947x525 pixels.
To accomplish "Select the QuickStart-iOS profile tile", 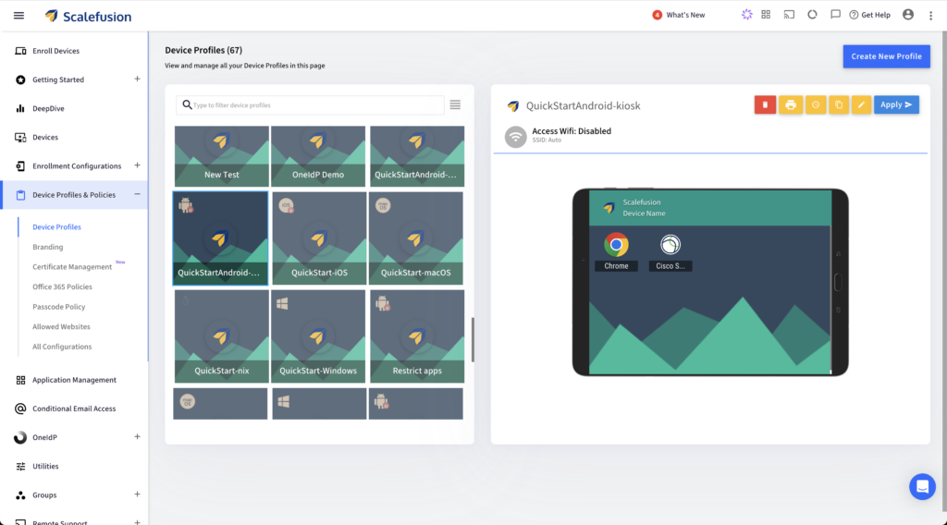I will click(319, 238).
